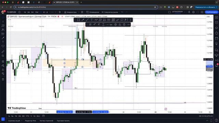Reload the browser page
Viewport: 219px width, 123px height.
click(x=11, y=7)
